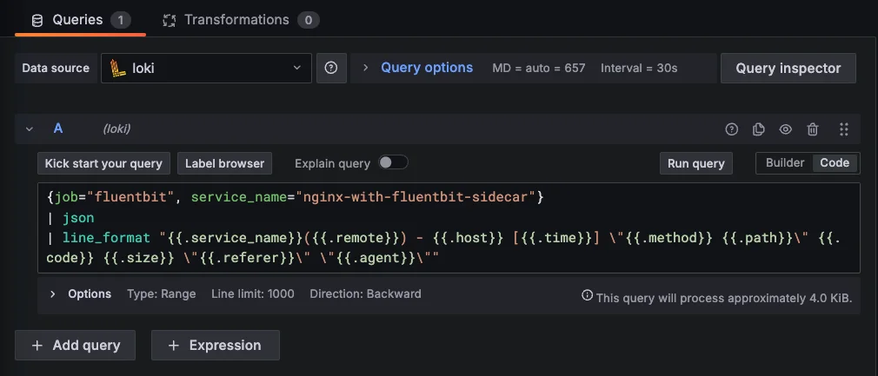The height and width of the screenshot is (376, 878).
Task: Click the data source help icon
Action: (x=331, y=68)
